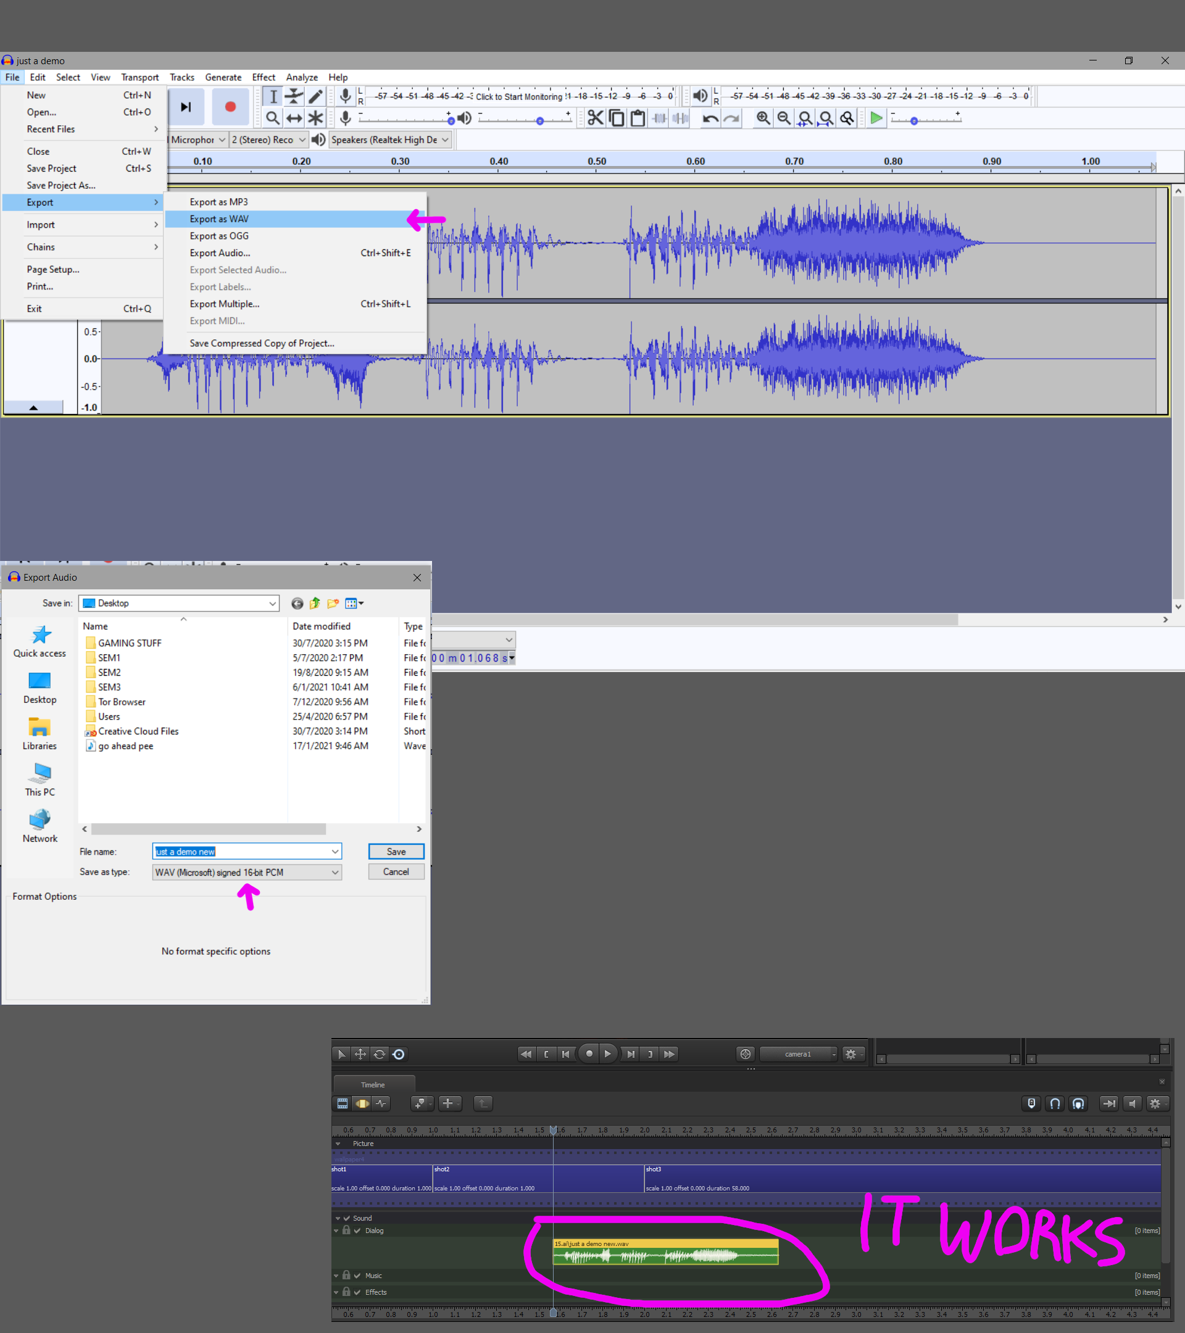
Task: Click the Cancel button in Export Audio
Action: 396,872
